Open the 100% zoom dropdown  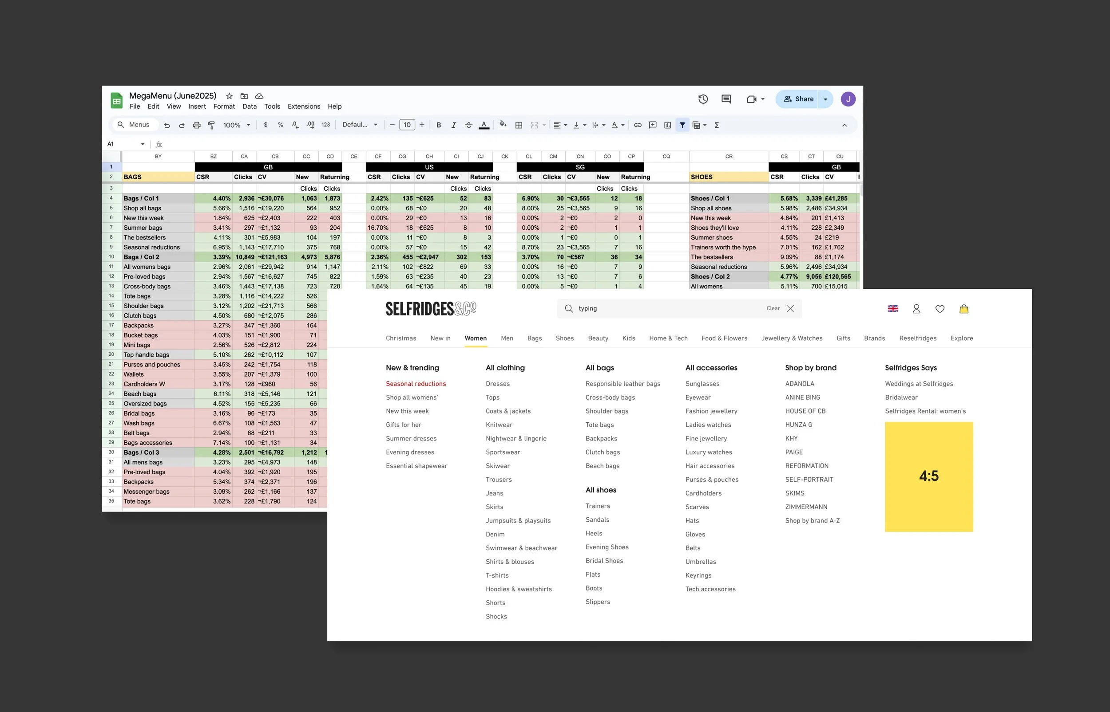point(237,125)
